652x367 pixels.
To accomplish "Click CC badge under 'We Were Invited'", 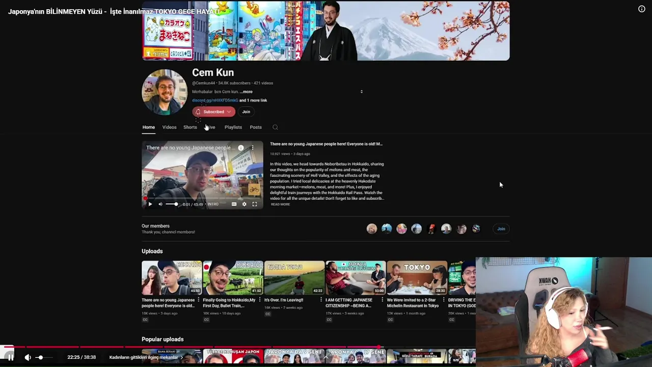I will [390, 320].
